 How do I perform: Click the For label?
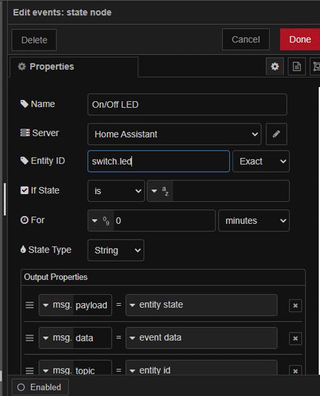tap(38, 220)
